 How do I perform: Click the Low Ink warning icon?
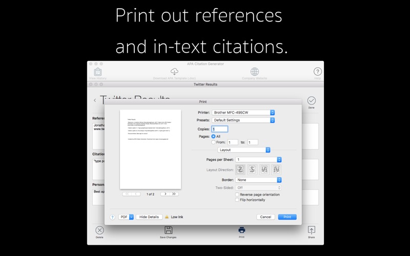point(167,217)
